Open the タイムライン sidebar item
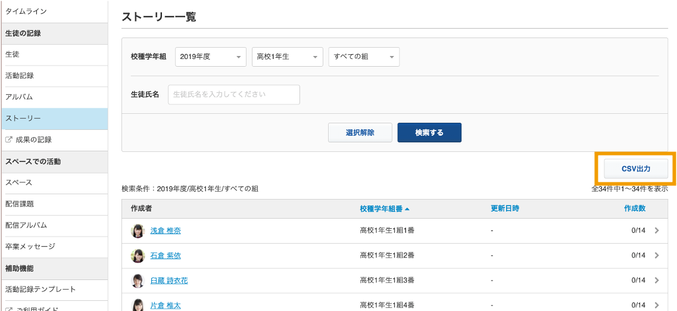 [55, 12]
